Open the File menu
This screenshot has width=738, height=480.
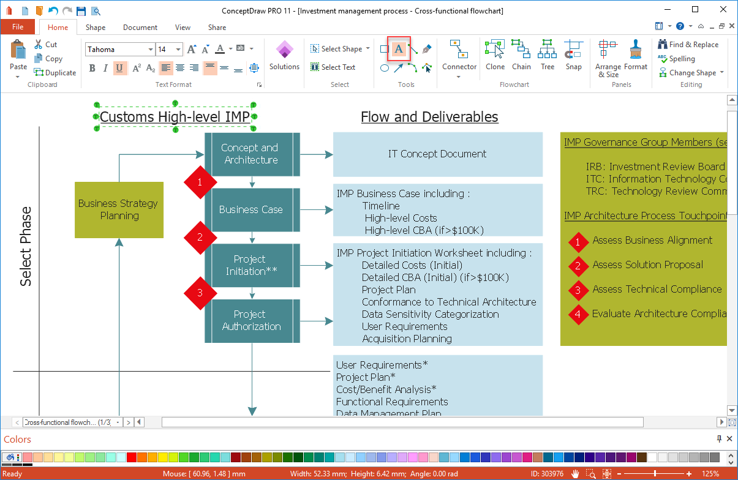(18, 27)
